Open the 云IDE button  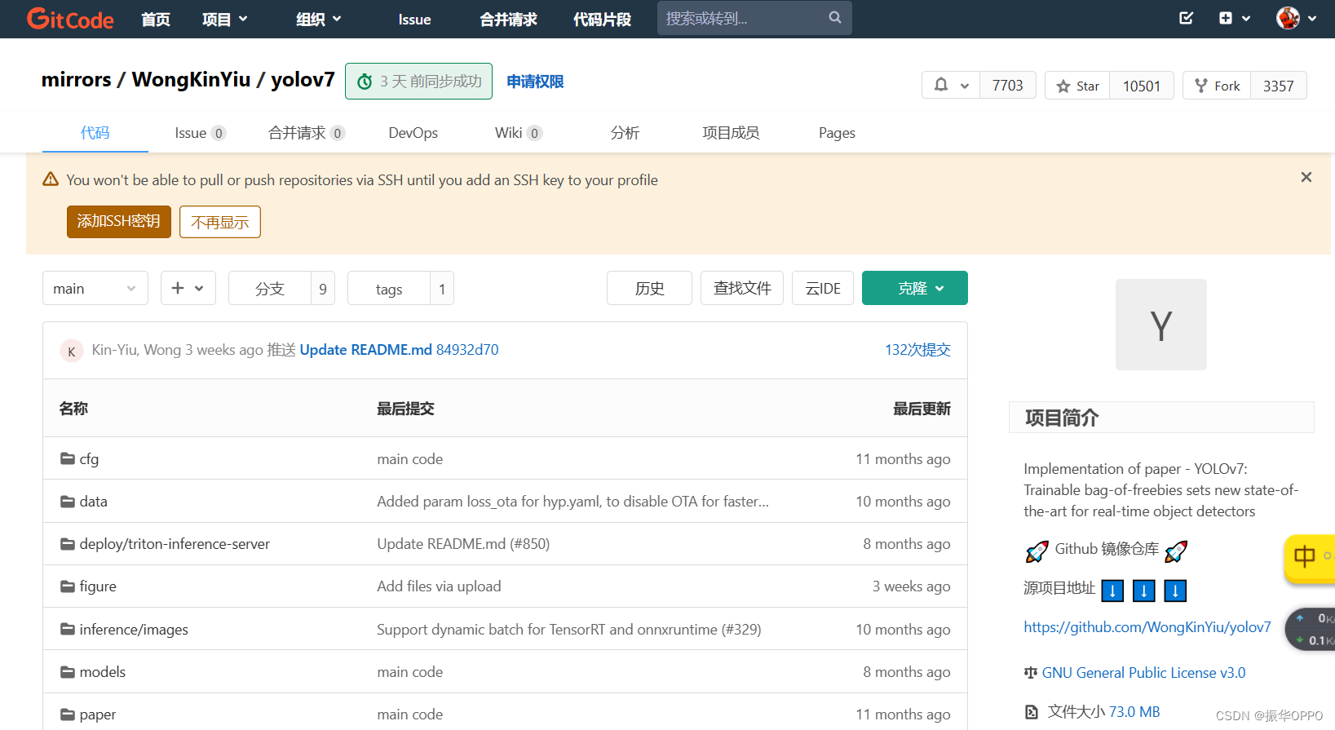tap(823, 288)
